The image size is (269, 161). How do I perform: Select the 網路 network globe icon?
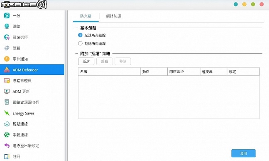[7, 26]
